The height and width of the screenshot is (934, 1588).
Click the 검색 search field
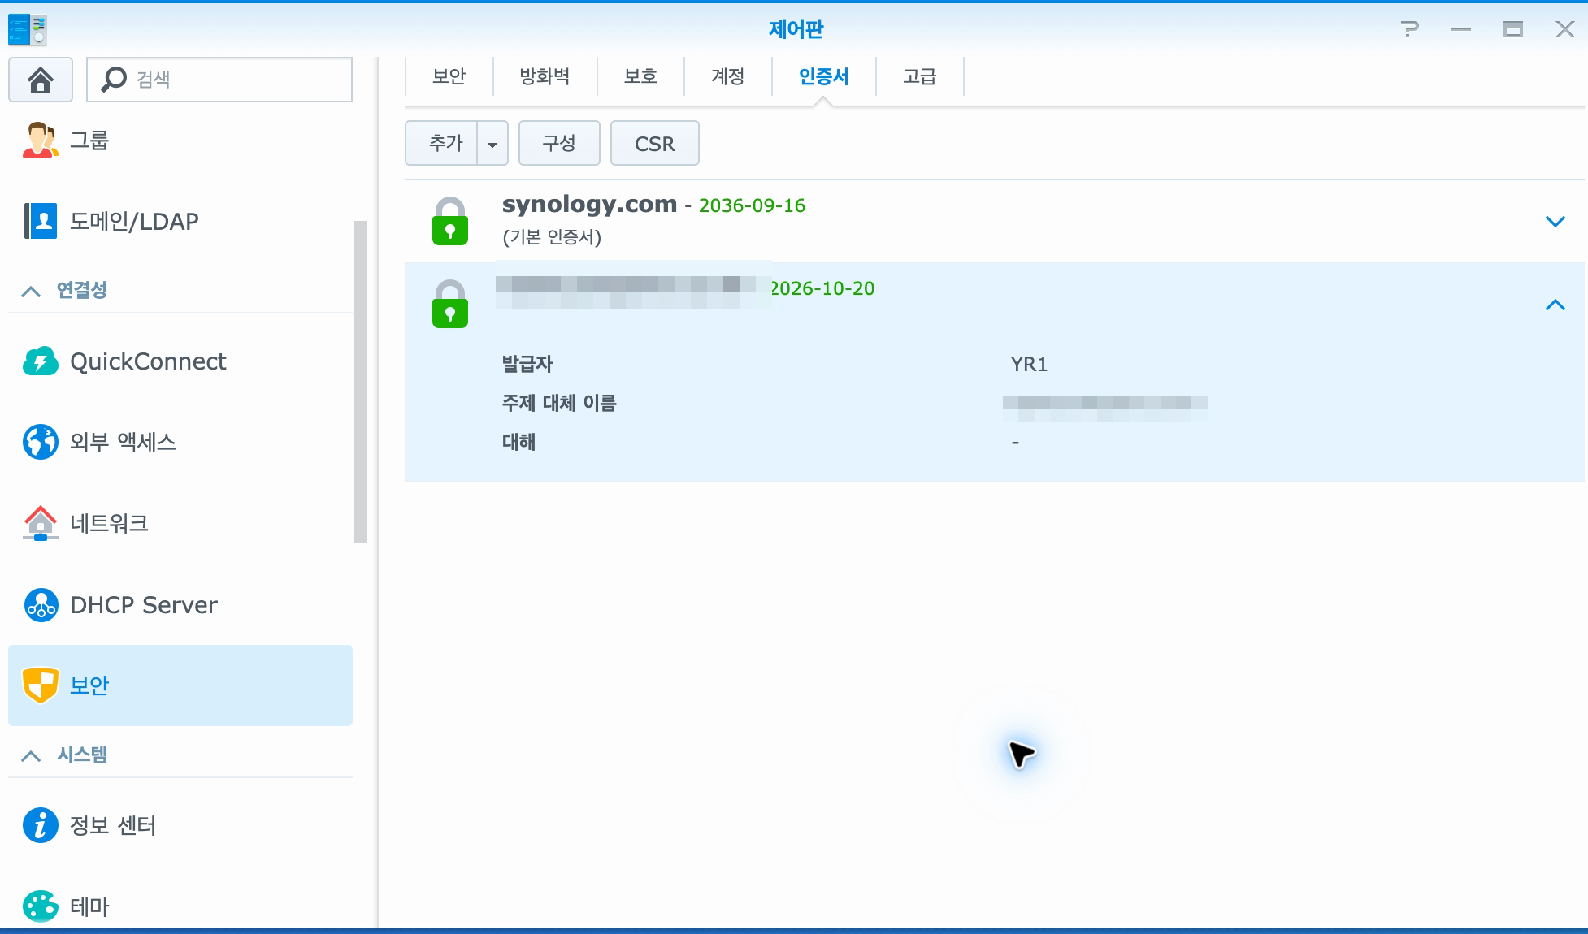tap(219, 79)
